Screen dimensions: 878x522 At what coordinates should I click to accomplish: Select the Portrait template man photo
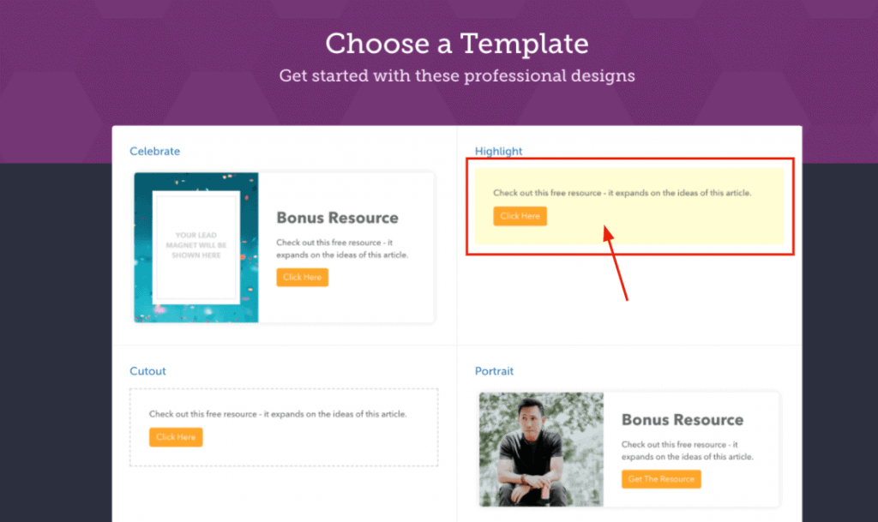coord(542,449)
